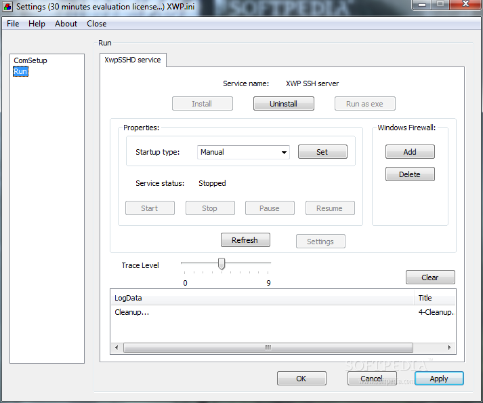Close the Settings window via X

465,4
